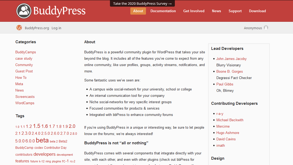Select the 1.0 tag
Image resolution: width=293 pixels, height=165 pixels.
tap(17, 127)
